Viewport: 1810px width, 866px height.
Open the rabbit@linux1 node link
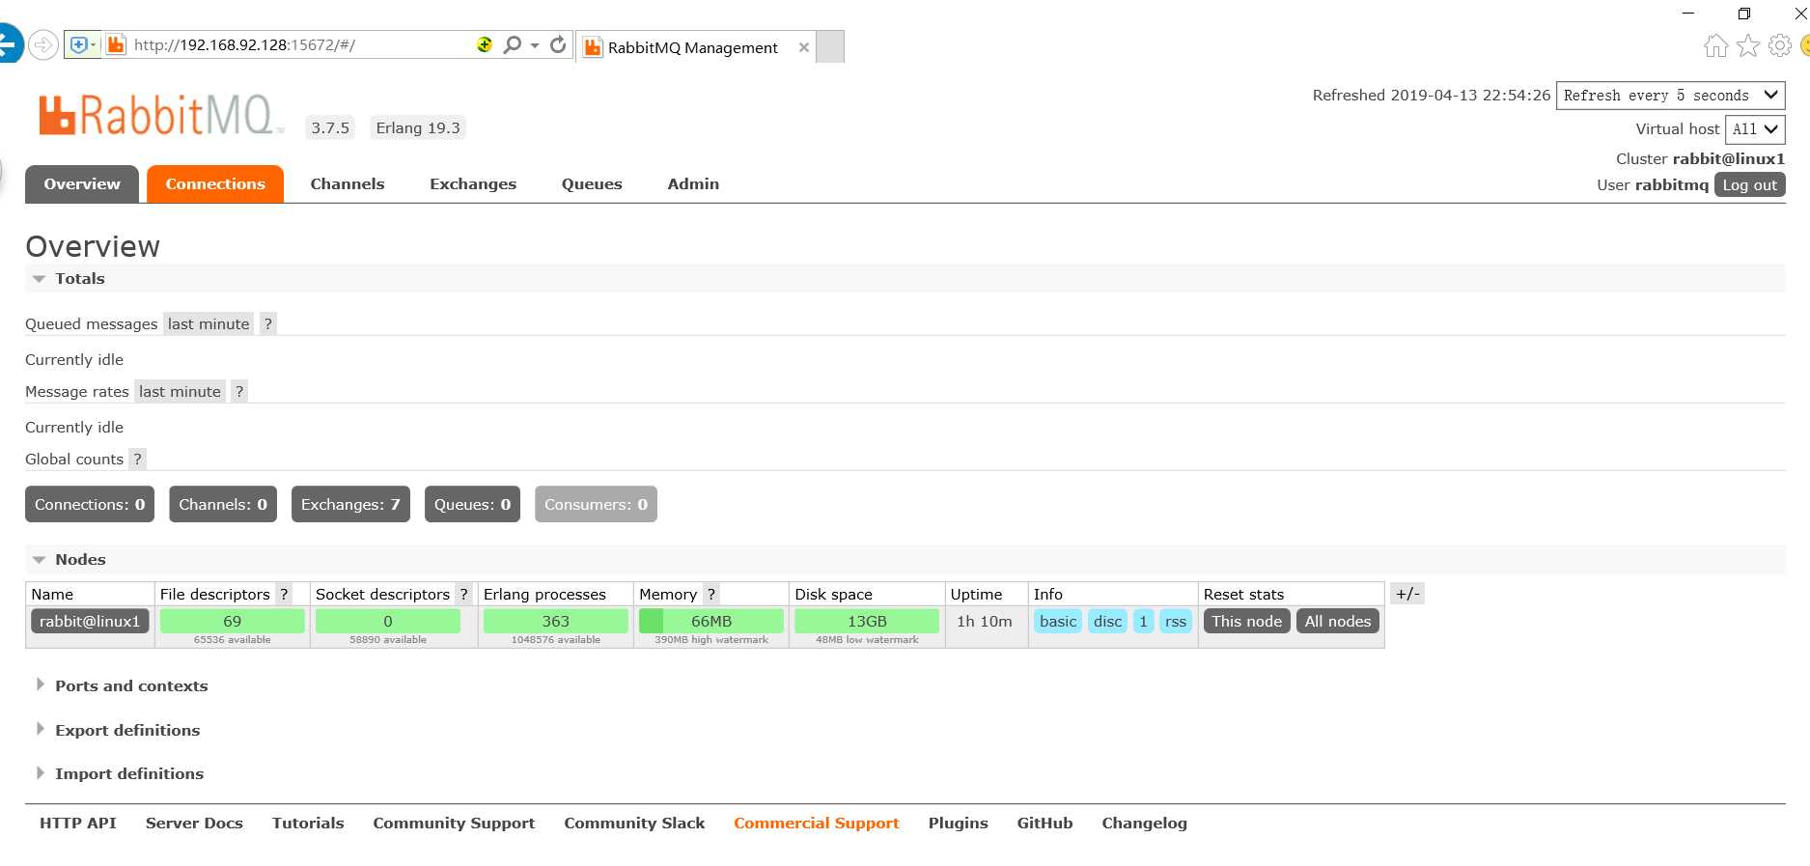coord(90,622)
